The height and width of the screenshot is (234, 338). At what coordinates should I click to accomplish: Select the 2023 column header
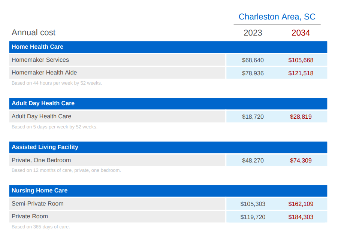pos(253,33)
